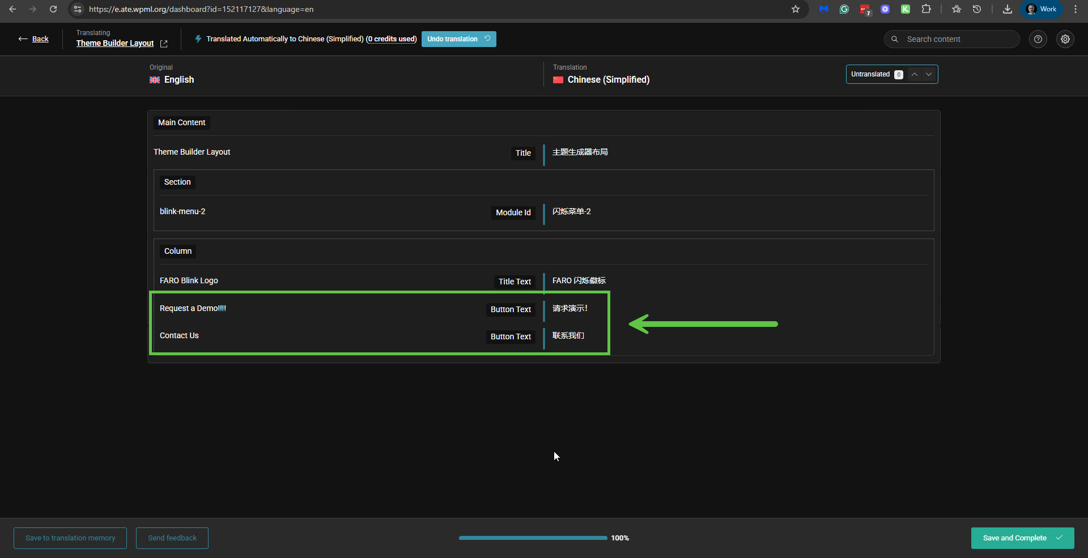The image size is (1088, 558).
Task: Click the external link icon beside Theme Builder Layout
Action: click(164, 44)
